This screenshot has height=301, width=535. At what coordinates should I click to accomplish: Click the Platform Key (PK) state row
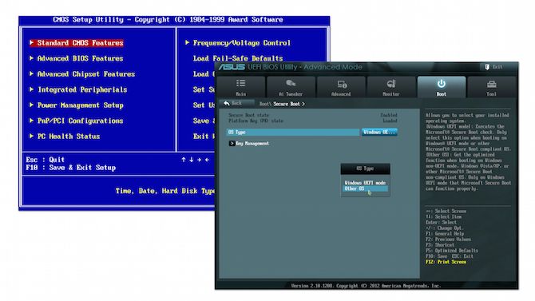(x=312, y=121)
